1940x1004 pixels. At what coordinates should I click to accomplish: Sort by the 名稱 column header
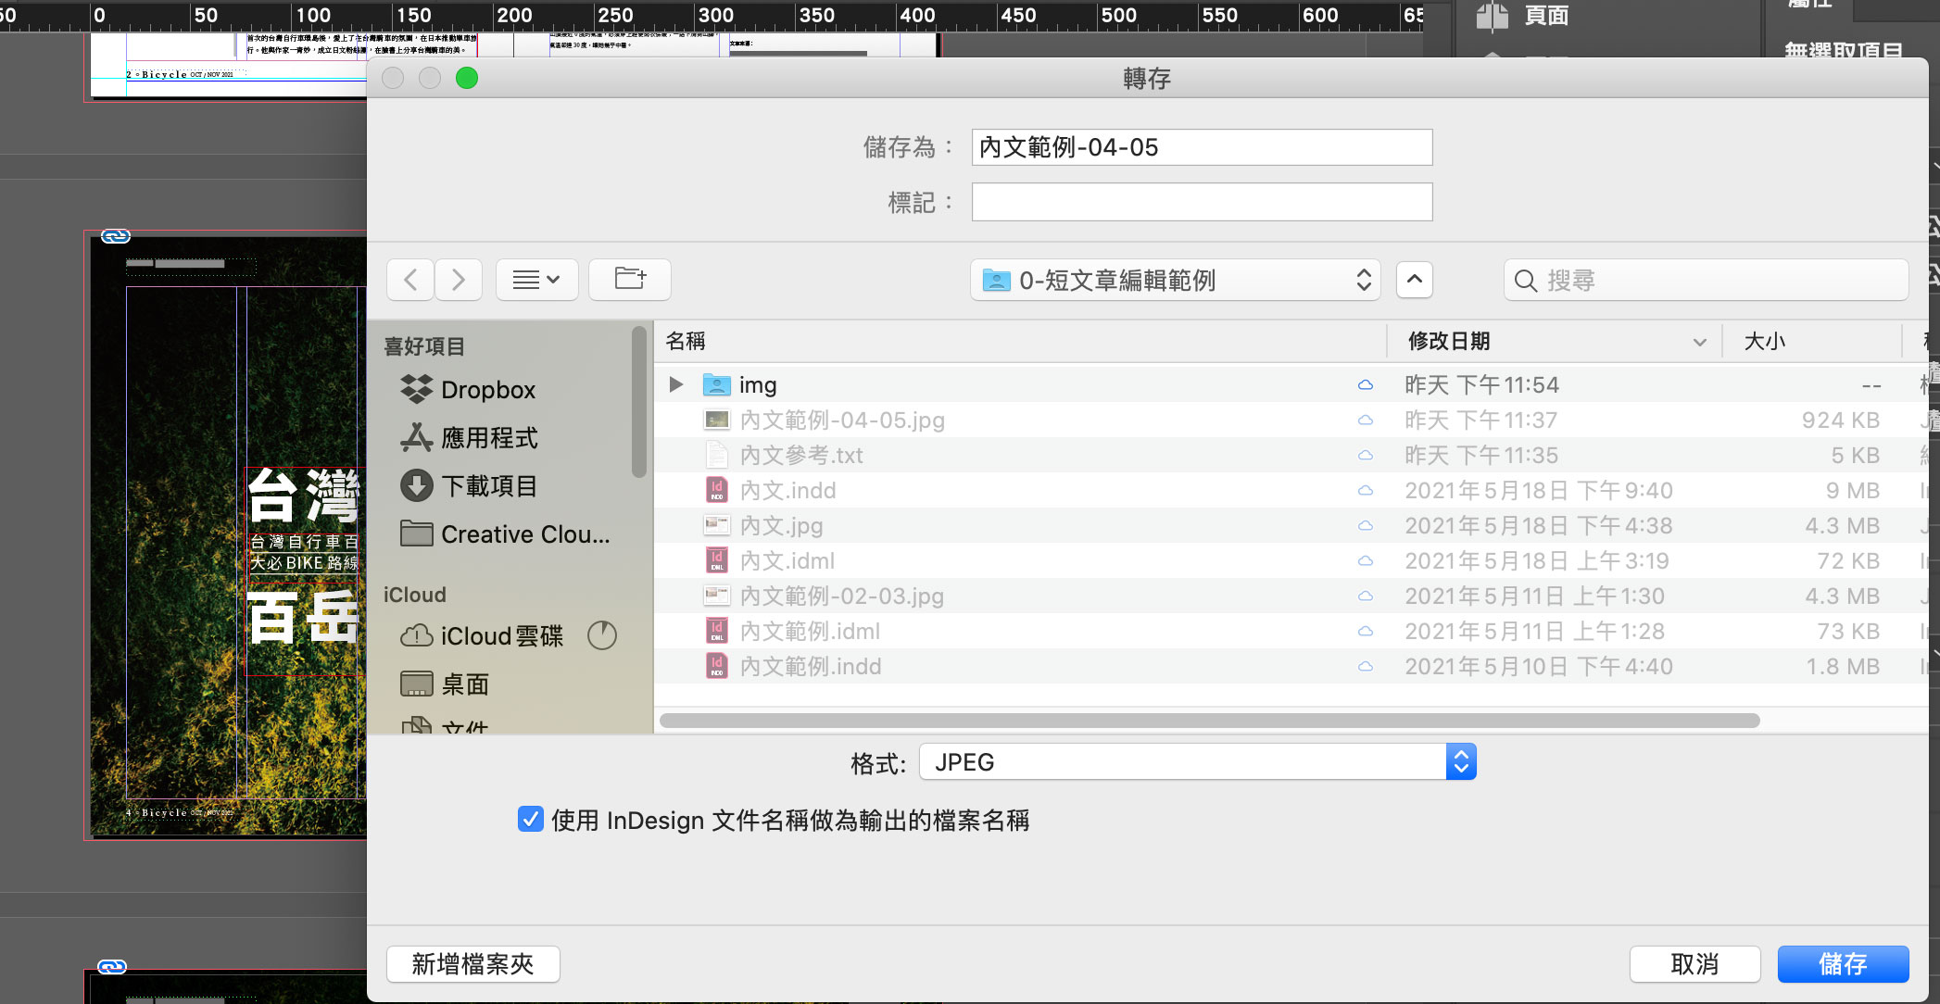686,341
